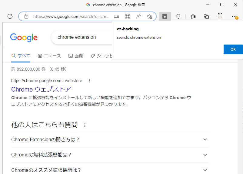Open the three-dot menu beside the webstore URL
Screen dimensions: 243x174
[90, 81]
